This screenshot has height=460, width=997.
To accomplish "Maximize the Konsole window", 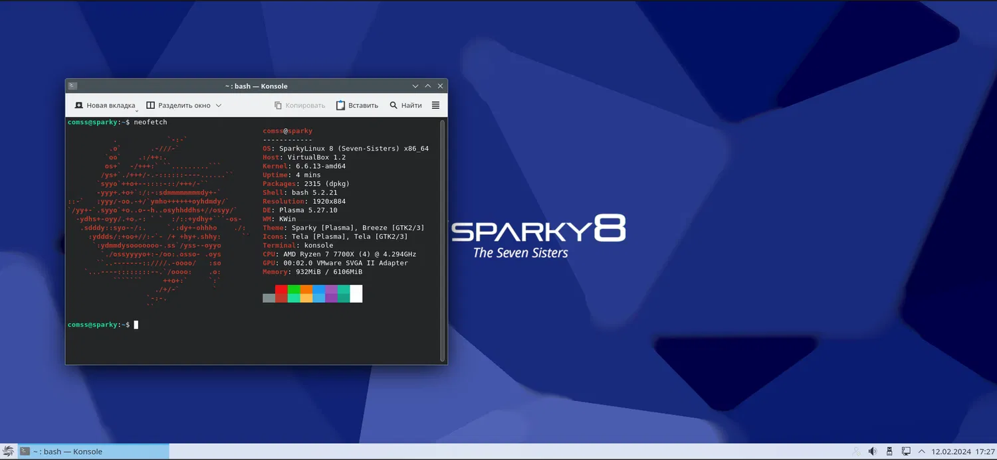I will coord(427,86).
